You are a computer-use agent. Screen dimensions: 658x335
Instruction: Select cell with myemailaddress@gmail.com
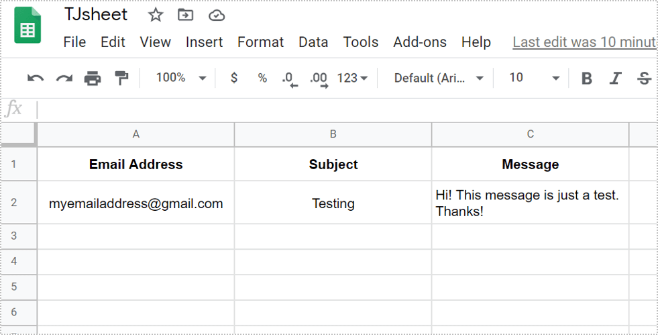[136, 203]
